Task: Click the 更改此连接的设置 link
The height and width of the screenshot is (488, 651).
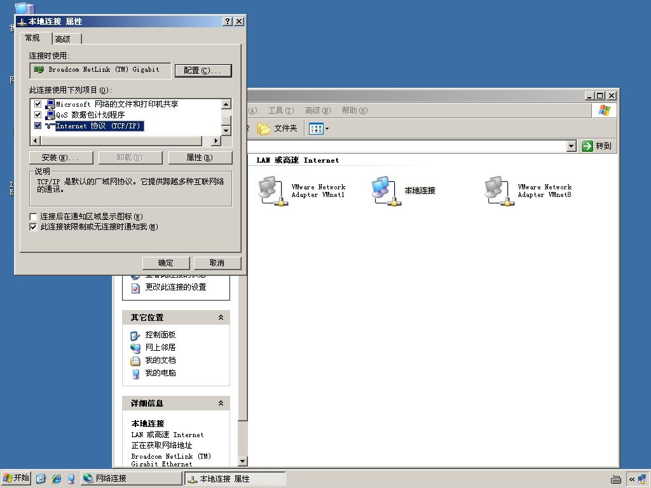Action: pos(175,287)
